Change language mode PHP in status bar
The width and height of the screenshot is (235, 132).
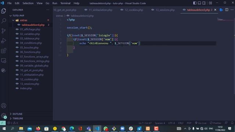point(189,123)
